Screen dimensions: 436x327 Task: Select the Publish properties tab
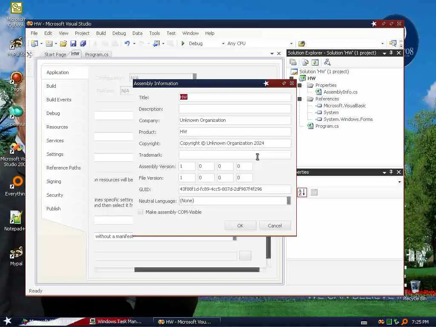point(53,209)
